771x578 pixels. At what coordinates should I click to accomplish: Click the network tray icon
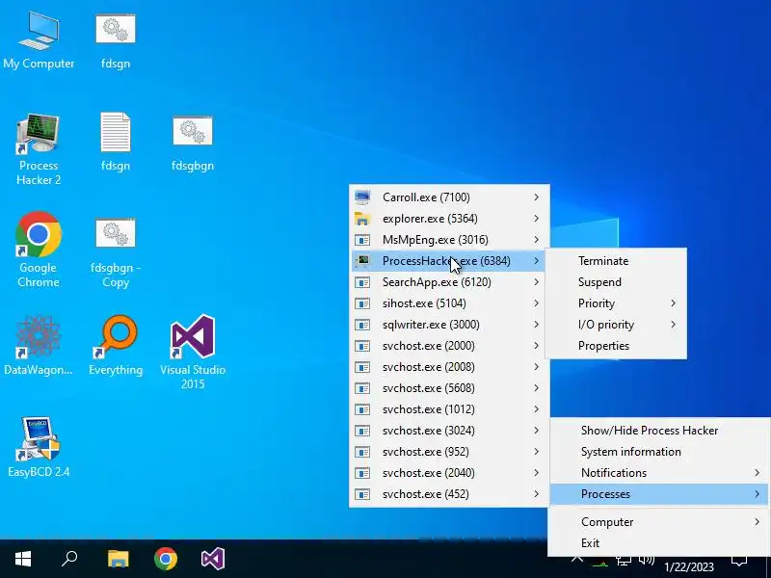point(624,561)
